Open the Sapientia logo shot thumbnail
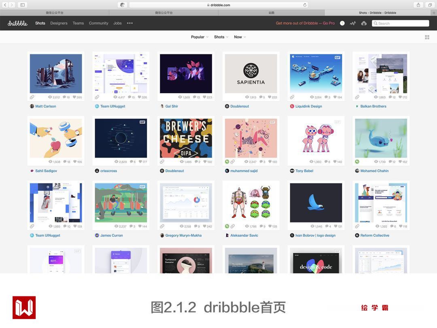Screen dimensions: 437x328 click(x=251, y=74)
